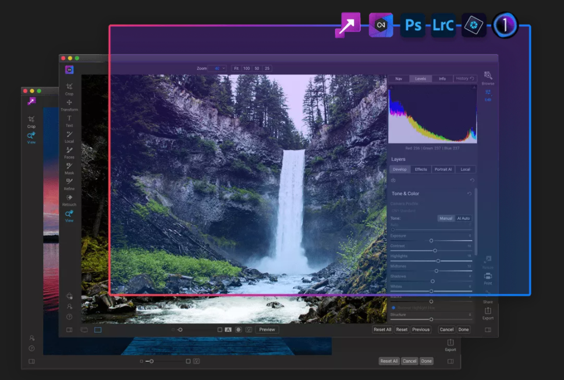Select the Faces tool
Image resolution: width=564 pixels, height=380 pixels.
[69, 153]
